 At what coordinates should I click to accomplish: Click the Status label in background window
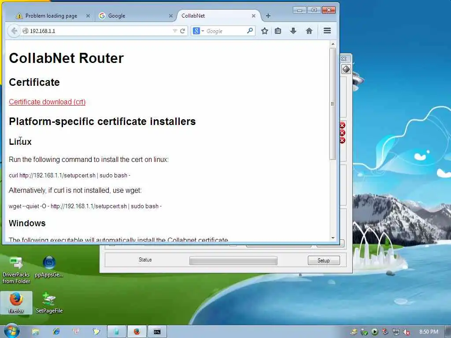point(145,260)
